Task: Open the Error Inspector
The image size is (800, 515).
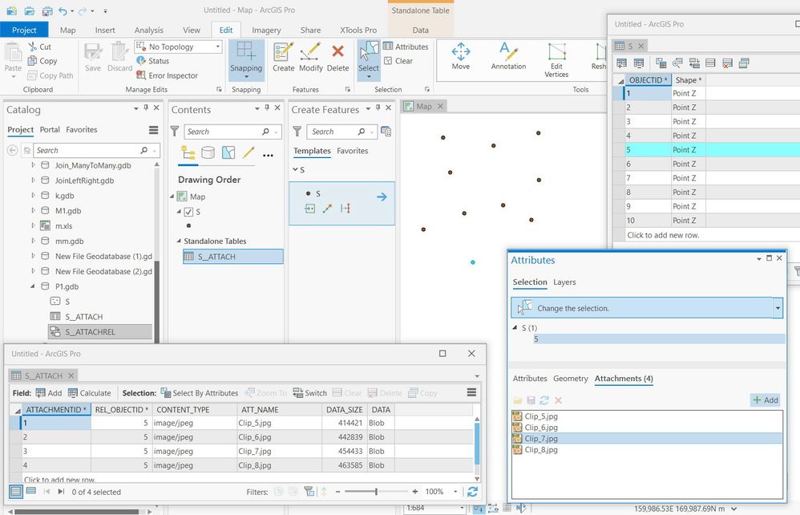Action: [x=167, y=75]
